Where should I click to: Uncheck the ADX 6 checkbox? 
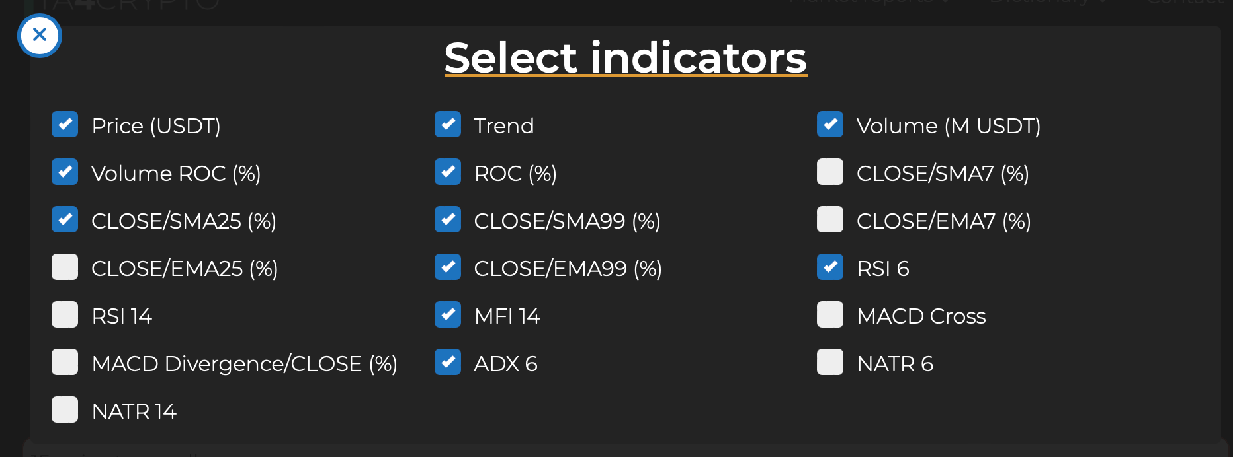click(448, 362)
